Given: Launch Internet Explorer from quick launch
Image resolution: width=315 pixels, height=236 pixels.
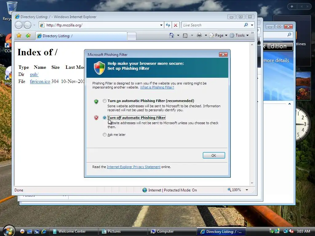Looking at the screenshot, I should click(x=44, y=232).
